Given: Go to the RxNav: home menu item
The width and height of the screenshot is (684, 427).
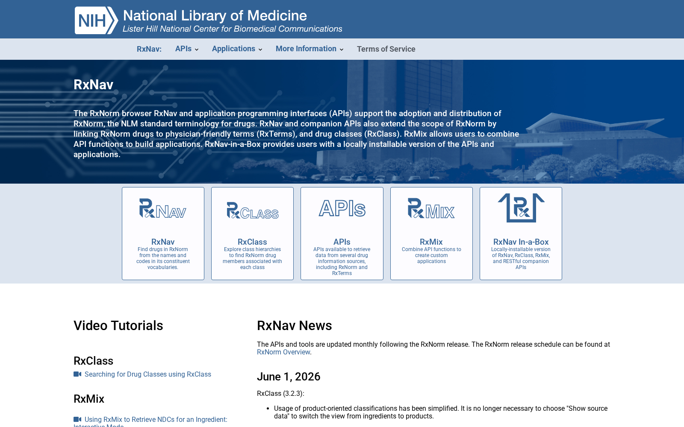Looking at the screenshot, I should pos(149,49).
